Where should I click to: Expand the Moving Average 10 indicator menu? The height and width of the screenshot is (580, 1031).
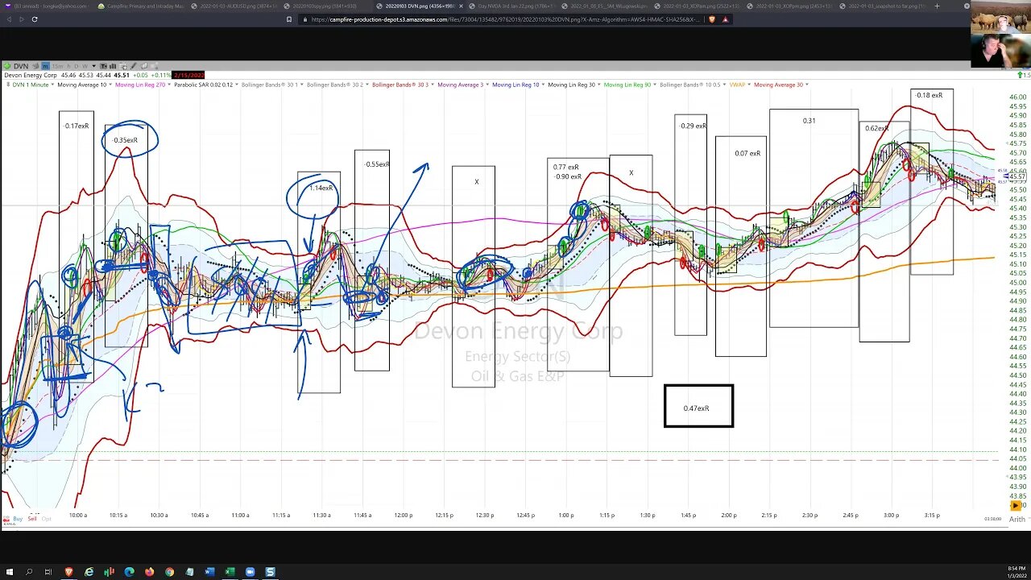click(x=110, y=85)
